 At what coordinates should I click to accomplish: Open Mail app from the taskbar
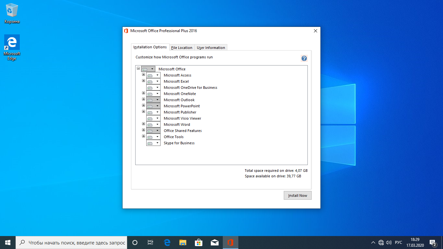click(214, 243)
